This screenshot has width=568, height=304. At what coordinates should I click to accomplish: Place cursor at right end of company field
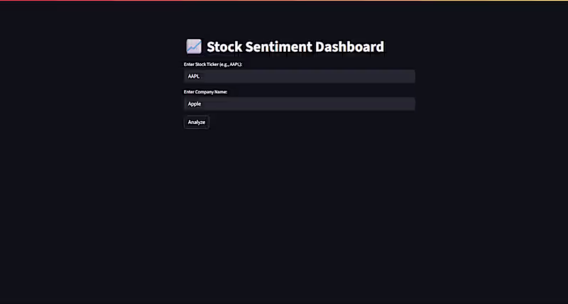click(x=409, y=103)
